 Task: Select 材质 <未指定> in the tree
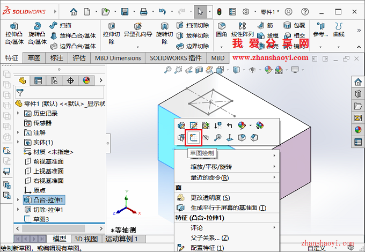coord(48,152)
